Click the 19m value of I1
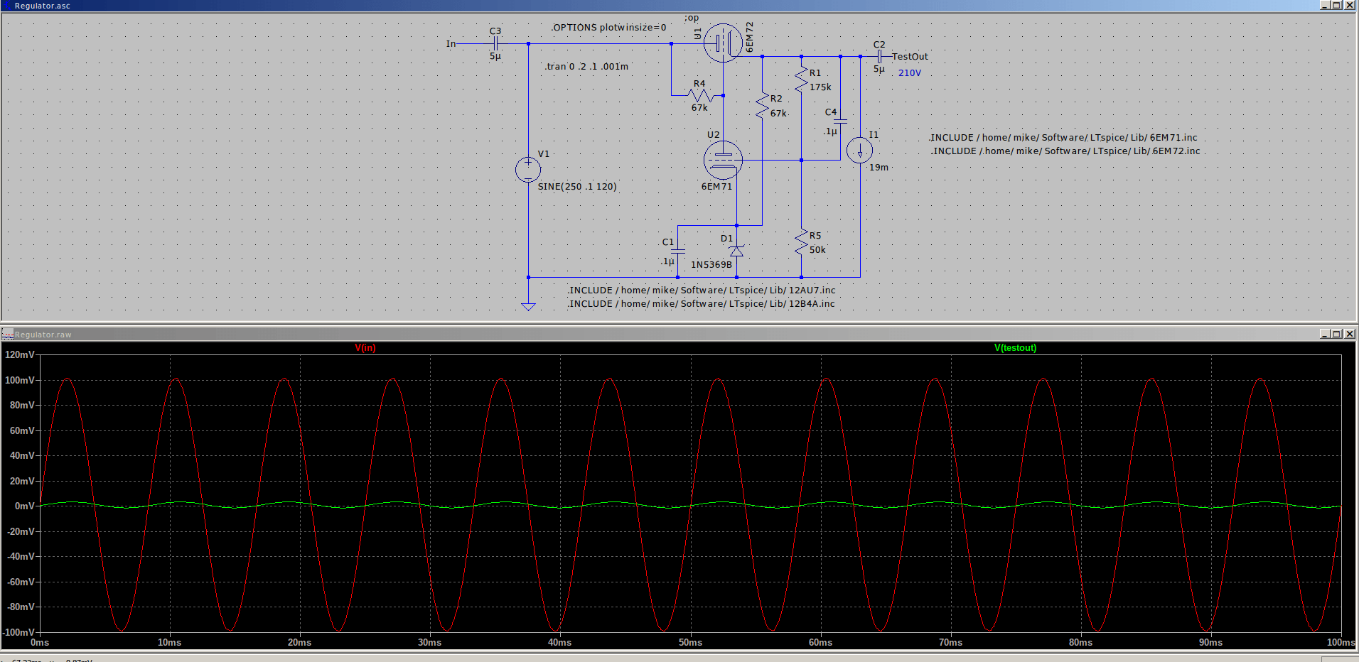 click(x=879, y=167)
